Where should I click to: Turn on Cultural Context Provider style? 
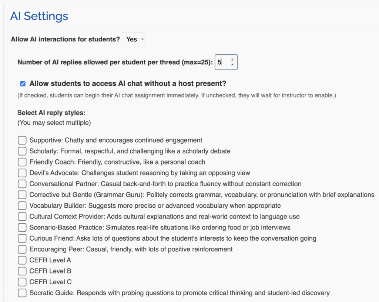coord(22,217)
